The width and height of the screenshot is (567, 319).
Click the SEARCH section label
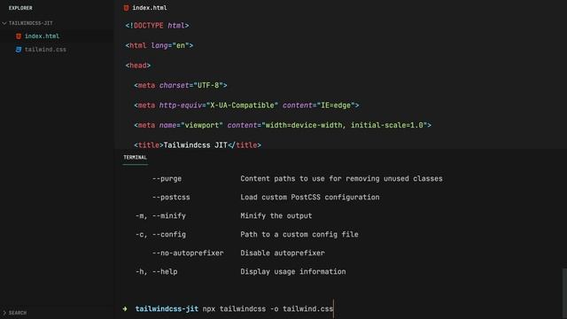[x=18, y=313]
